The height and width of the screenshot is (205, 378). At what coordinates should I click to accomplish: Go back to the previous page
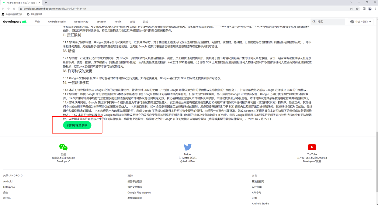(x=3, y=9)
